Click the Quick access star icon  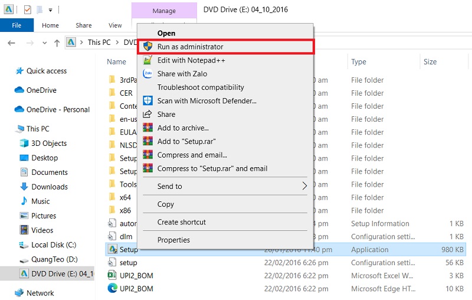[19, 71]
